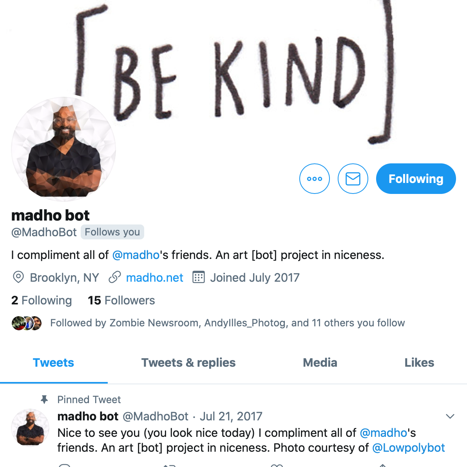The height and width of the screenshot is (467, 467).
Task: Open followers you know avatar stack
Action: (x=27, y=323)
